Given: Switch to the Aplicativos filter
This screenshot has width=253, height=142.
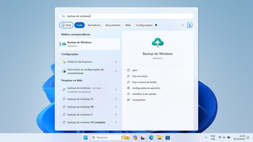Looking at the screenshot, I should [x=94, y=25].
